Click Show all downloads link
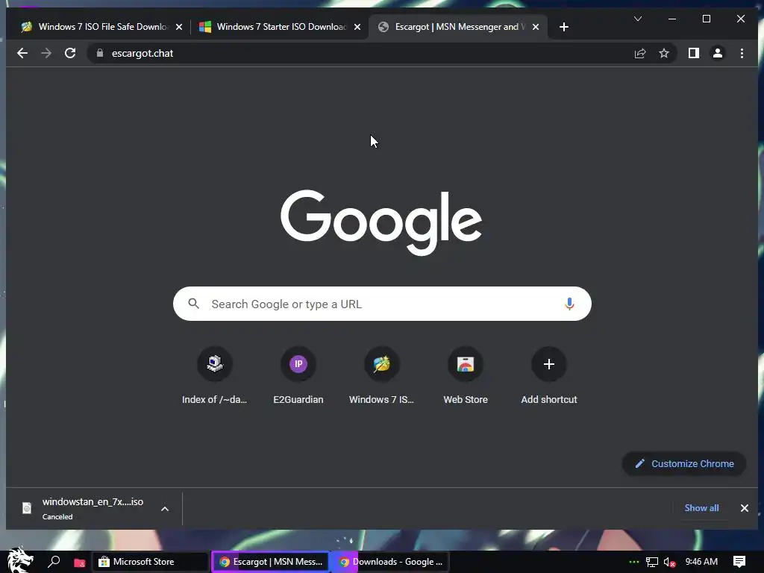Image resolution: width=764 pixels, height=573 pixels. 701,507
